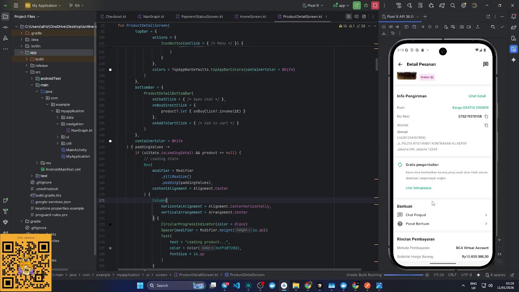Close the ProductDetailScreen.kt tab
The height and width of the screenshot is (292, 519).
326,17
